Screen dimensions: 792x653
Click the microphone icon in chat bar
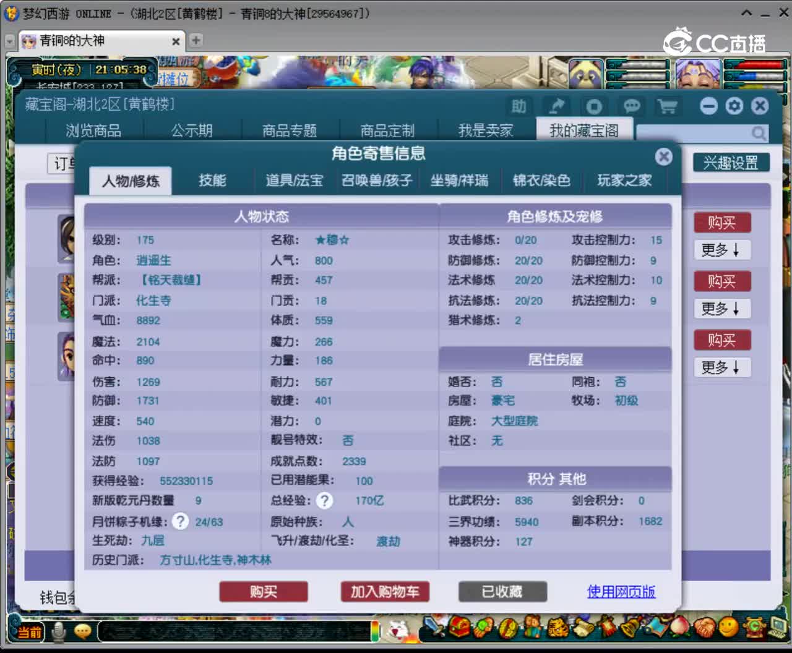[59, 631]
